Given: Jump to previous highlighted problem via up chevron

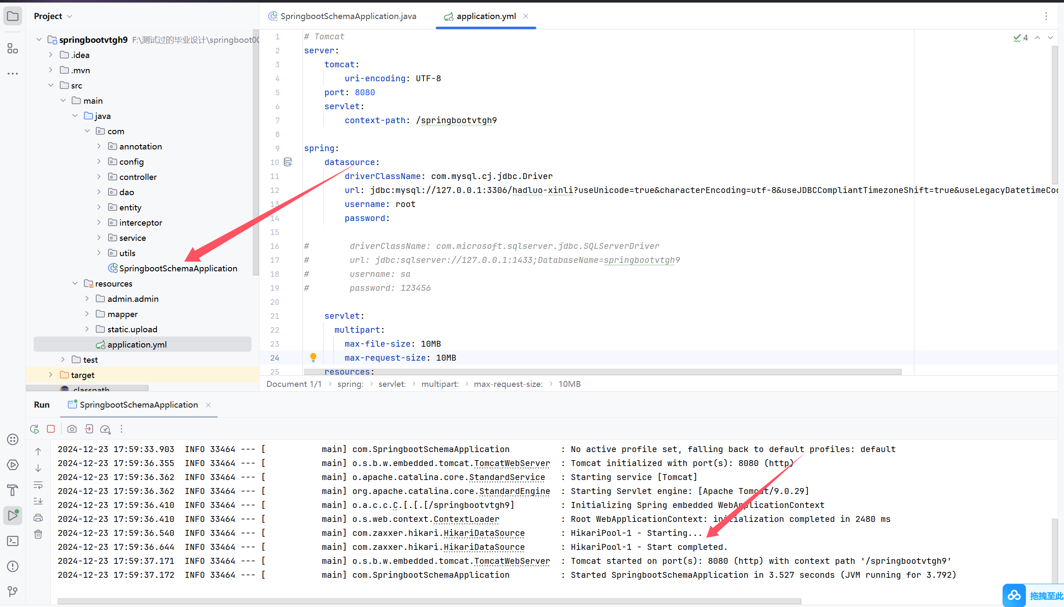Looking at the screenshot, I should (x=1038, y=38).
